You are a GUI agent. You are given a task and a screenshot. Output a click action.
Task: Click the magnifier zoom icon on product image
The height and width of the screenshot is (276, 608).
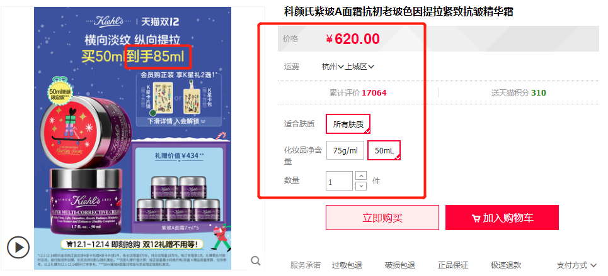256,261
